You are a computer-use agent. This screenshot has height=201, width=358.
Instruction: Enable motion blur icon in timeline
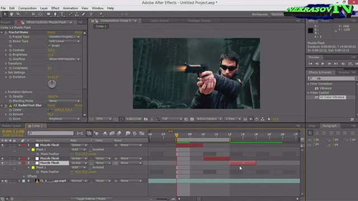(119, 133)
